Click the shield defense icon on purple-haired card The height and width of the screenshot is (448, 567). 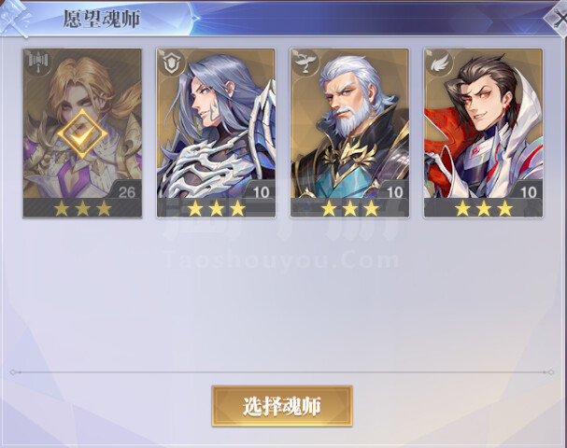tap(171, 63)
